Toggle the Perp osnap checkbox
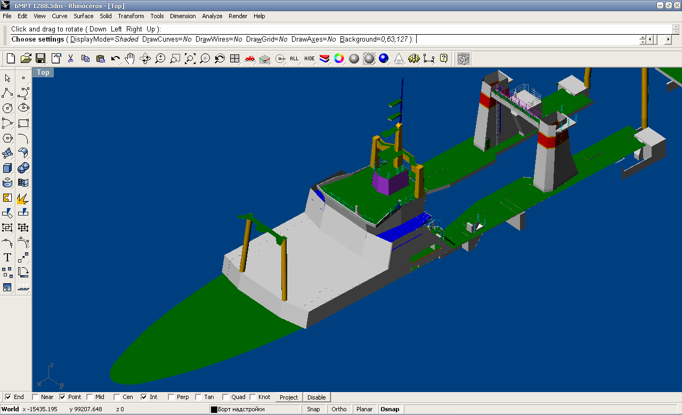The width and height of the screenshot is (682, 415). pos(171,397)
